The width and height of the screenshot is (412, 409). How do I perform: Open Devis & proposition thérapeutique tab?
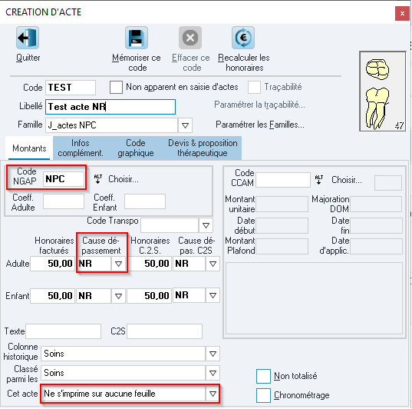(203, 148)
